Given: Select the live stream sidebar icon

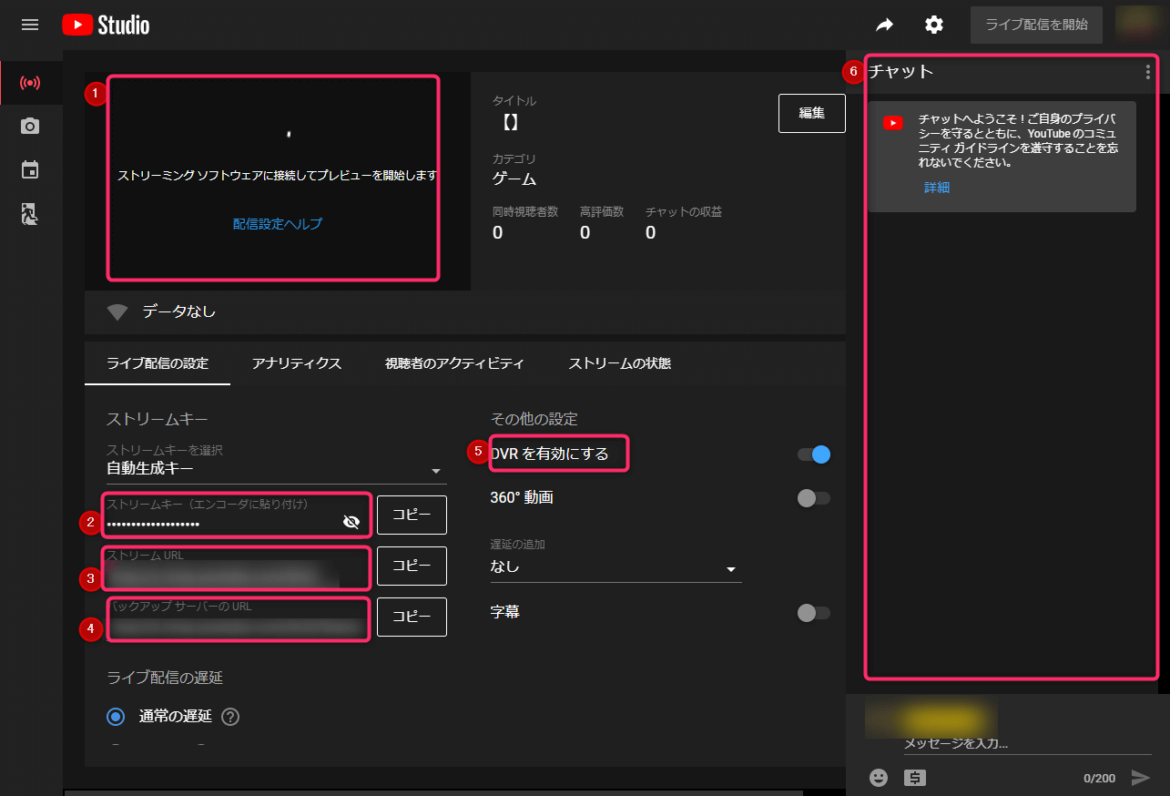Looking at the screenshot, I should 30,83.
